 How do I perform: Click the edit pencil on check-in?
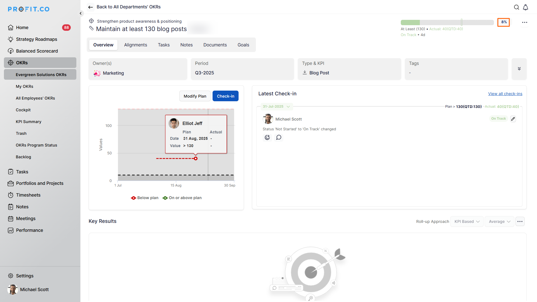point(513,119)
